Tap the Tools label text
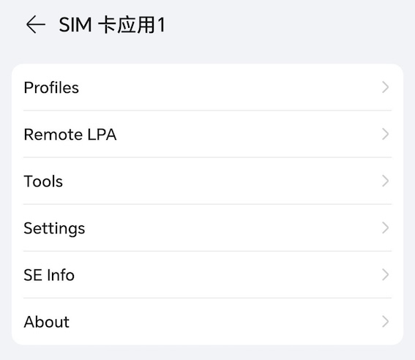Screen dimensions: 415x360 [x=43, y=181]
